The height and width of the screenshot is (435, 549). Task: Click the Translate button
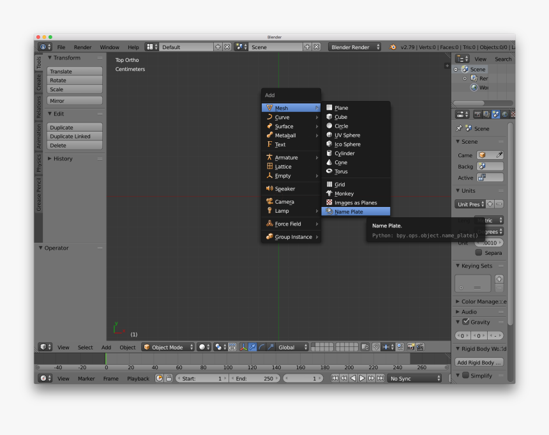pos(75,71)
